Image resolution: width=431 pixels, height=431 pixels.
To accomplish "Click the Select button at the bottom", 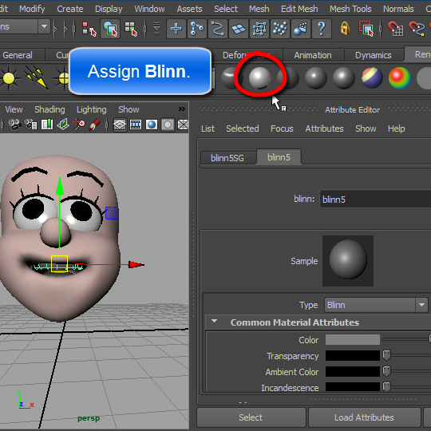I will [251, 417].
